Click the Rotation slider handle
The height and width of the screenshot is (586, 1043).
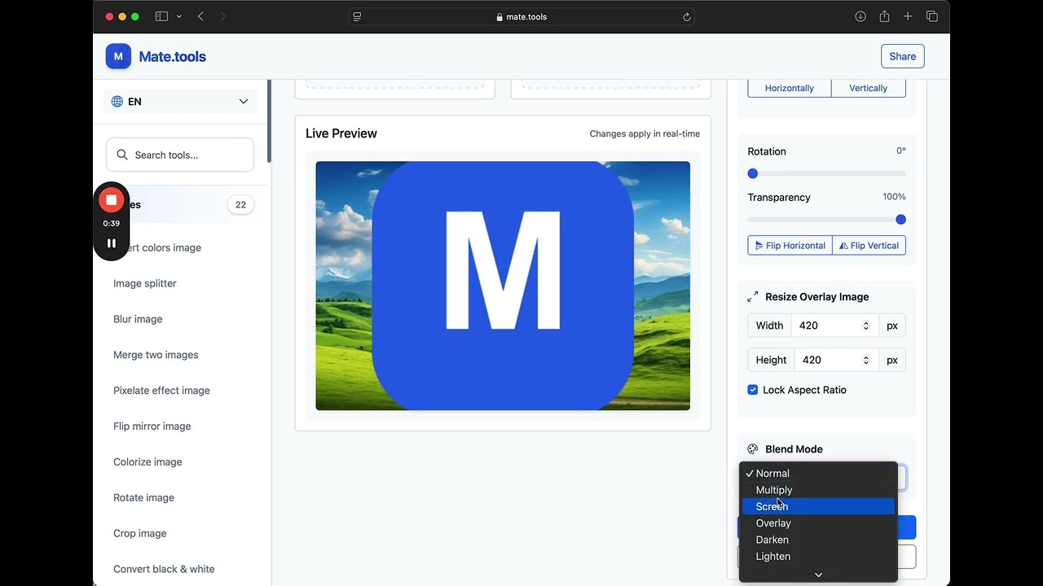[x=753, y=173]
